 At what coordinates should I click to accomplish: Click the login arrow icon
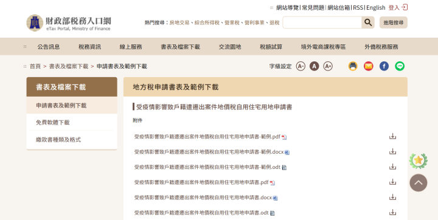(x=404, y=7)
